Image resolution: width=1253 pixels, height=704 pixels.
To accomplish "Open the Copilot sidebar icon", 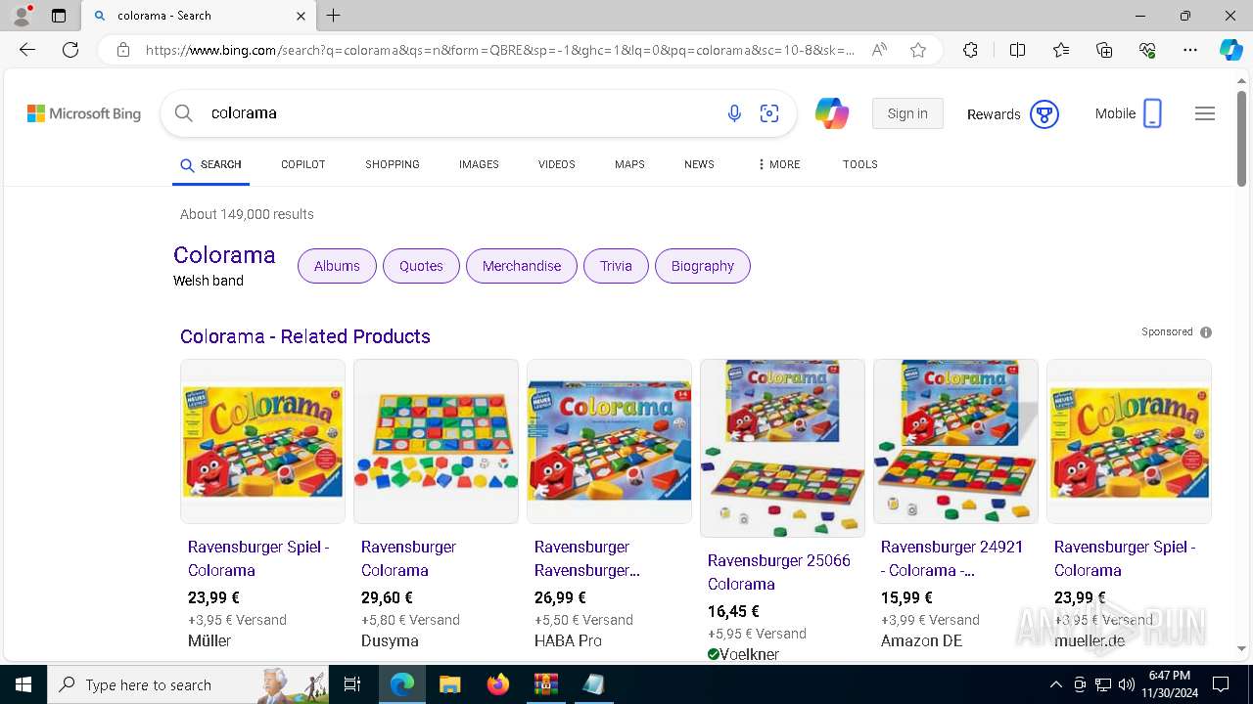I will tap(1230, 50).
